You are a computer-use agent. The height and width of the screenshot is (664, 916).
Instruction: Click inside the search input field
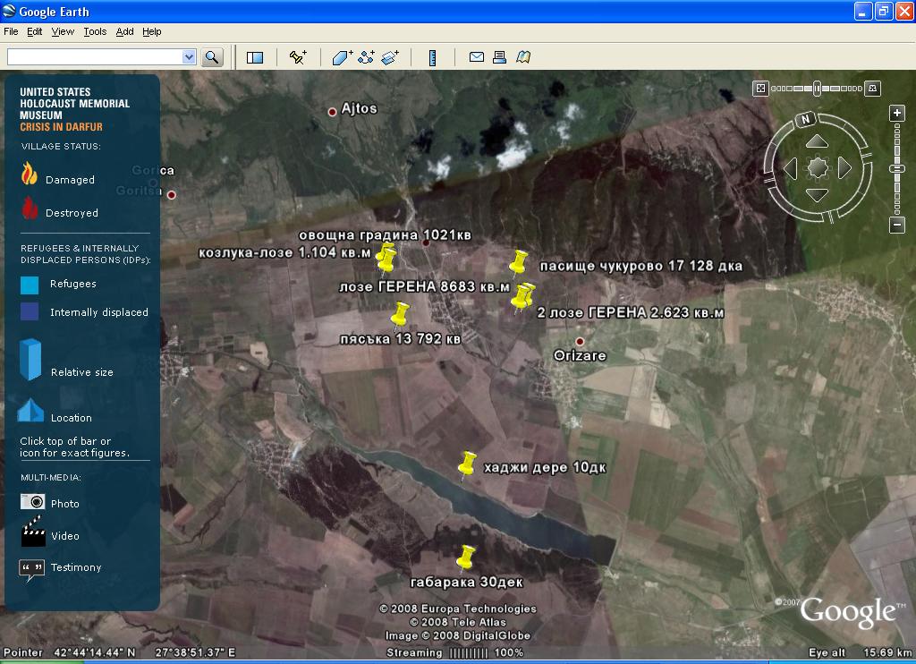(94, 57)
